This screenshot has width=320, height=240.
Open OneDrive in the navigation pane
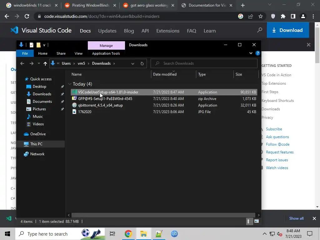pyautogui.click(x=38, y=134)
